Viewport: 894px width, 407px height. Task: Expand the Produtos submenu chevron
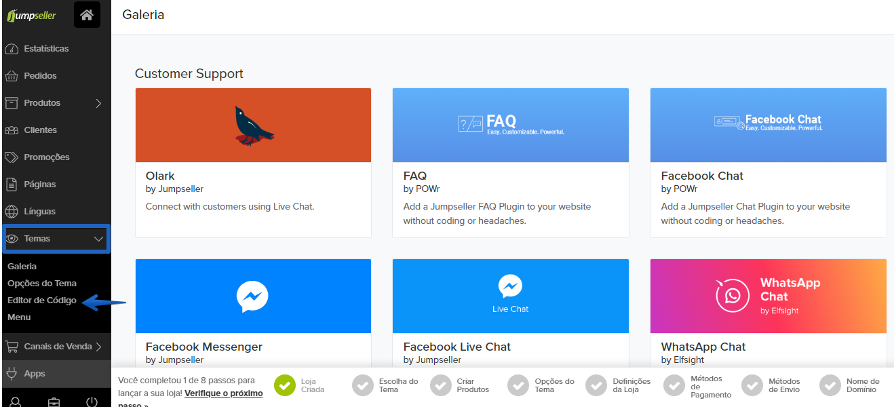98,103
